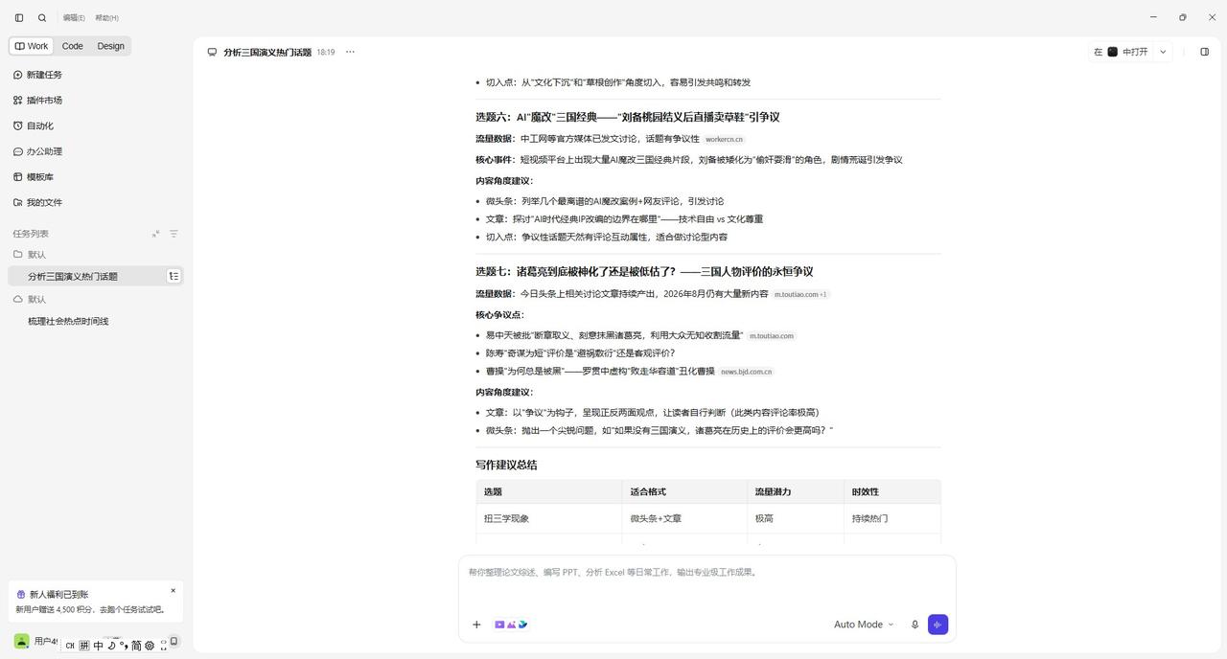The width and height of the screenshot is (1227, 659).
Task: Expand the cloud 默认 group
Action: click(x=30, y=300)
